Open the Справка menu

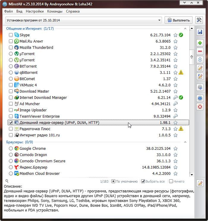(73, 11)
